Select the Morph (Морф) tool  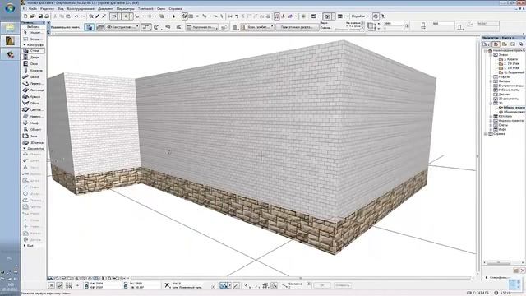click(33, 123)
